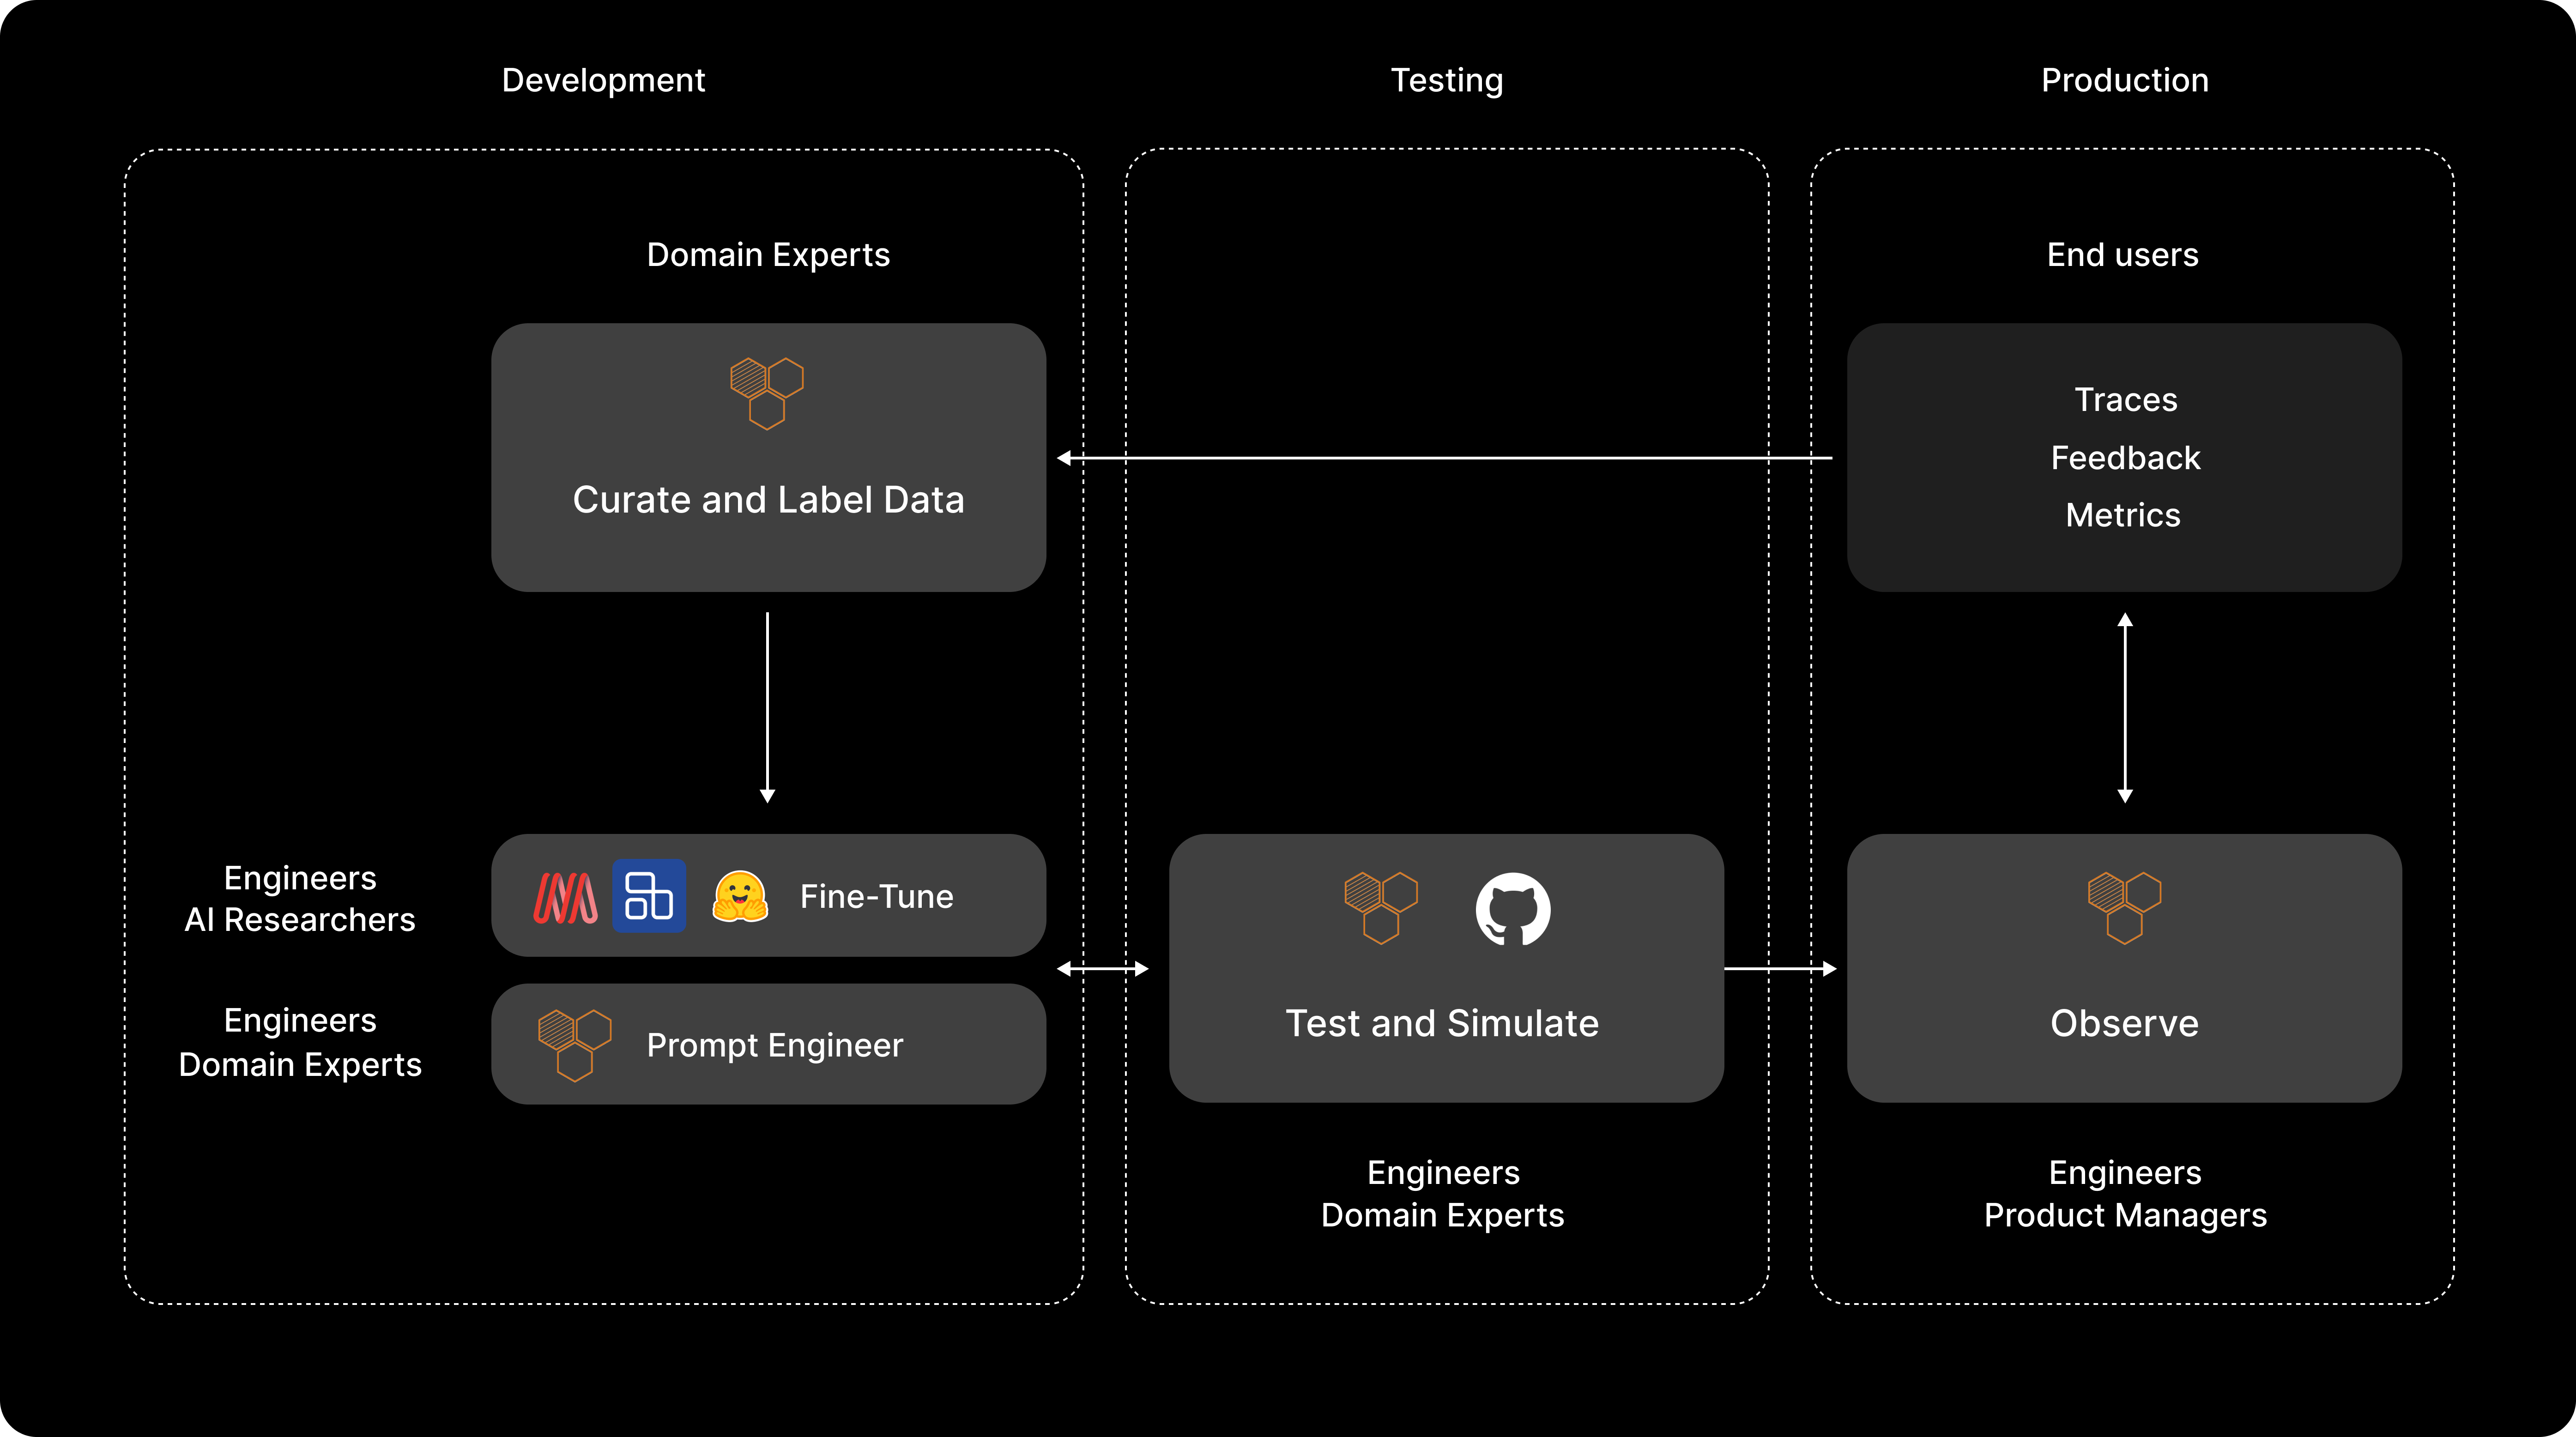Click the hexagon logo above Curate and Label Data
The height and width of the screenshot is (1437, 2576).
point(767,393)
